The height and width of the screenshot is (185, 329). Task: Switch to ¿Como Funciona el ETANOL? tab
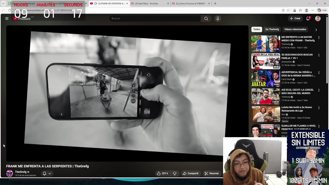[x=191, y=4]
